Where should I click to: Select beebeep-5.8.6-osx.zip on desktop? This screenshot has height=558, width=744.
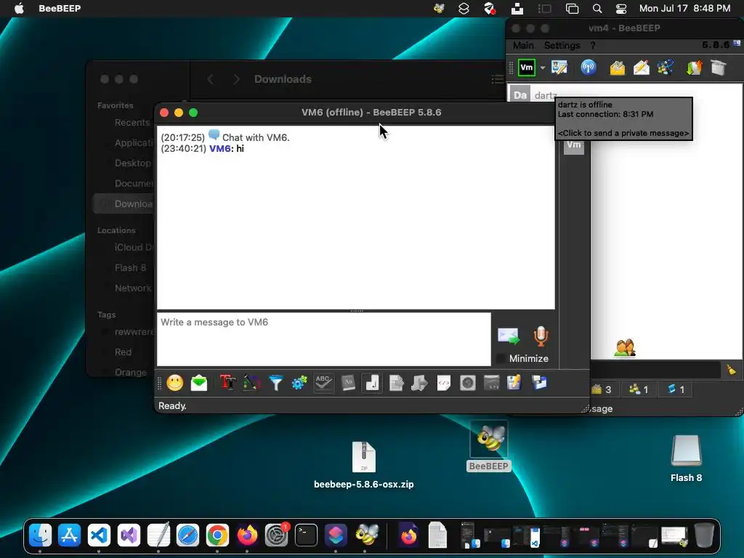click(x=364, y=464)
